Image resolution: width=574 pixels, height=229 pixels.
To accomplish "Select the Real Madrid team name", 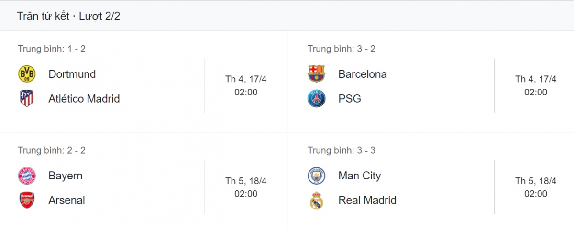I will click(367, 200).
